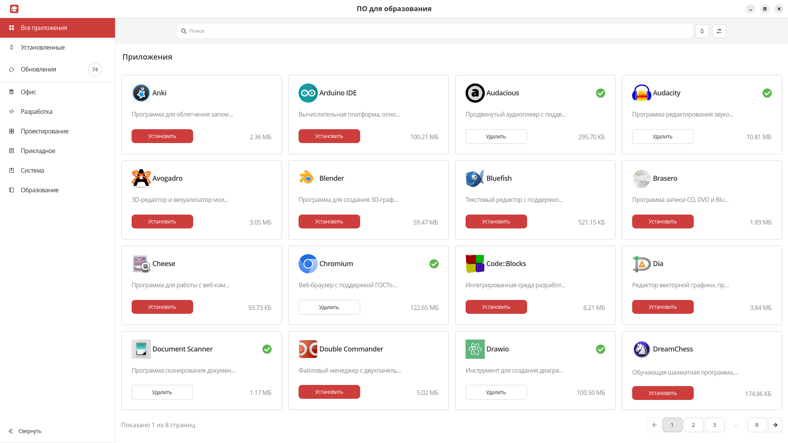Install Avogadro
The width and height of the screenshot is (788, 443).
pyautogui.click(x=162, y=221)
